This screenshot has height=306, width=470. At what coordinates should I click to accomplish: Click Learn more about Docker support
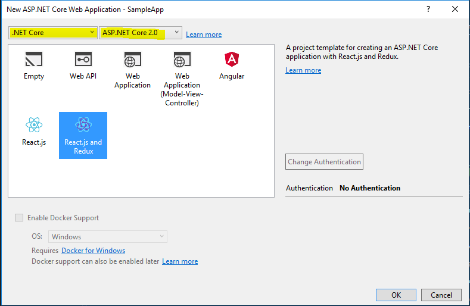tap(180, 261)
